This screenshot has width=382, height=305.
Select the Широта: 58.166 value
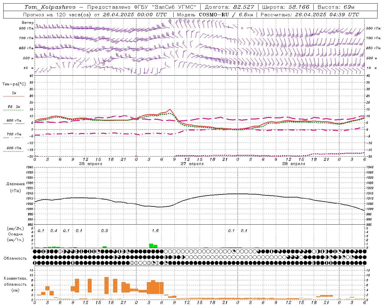[286, 7]
